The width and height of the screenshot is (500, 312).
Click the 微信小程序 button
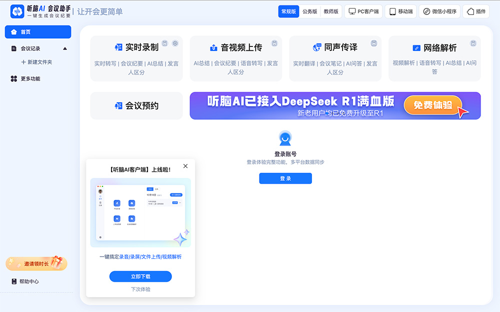[x=439, y=11]
